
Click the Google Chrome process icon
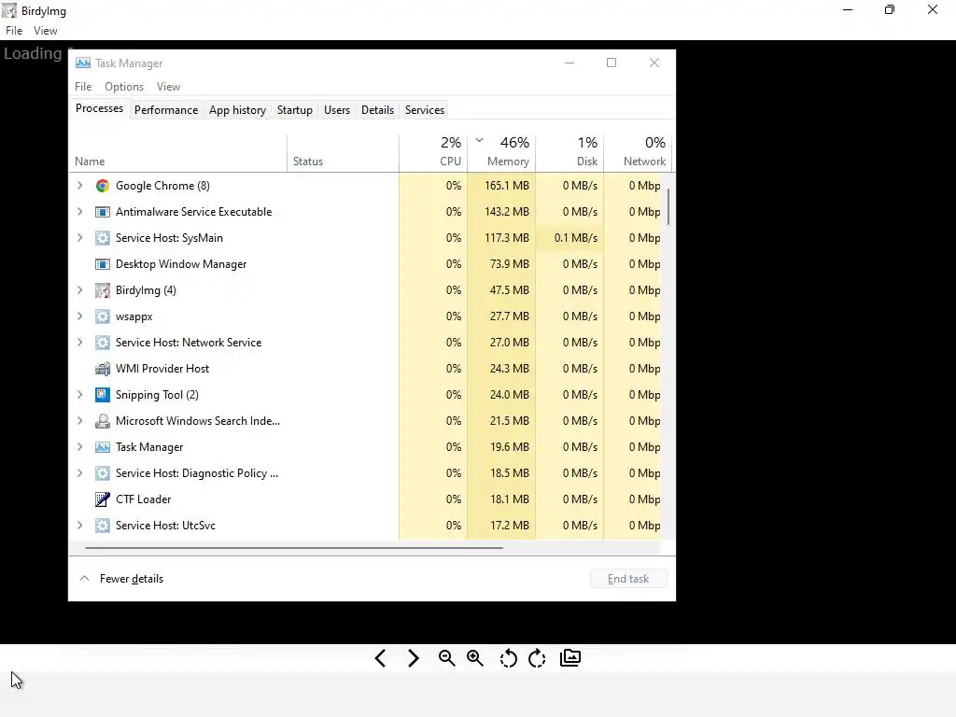(103, 186)
